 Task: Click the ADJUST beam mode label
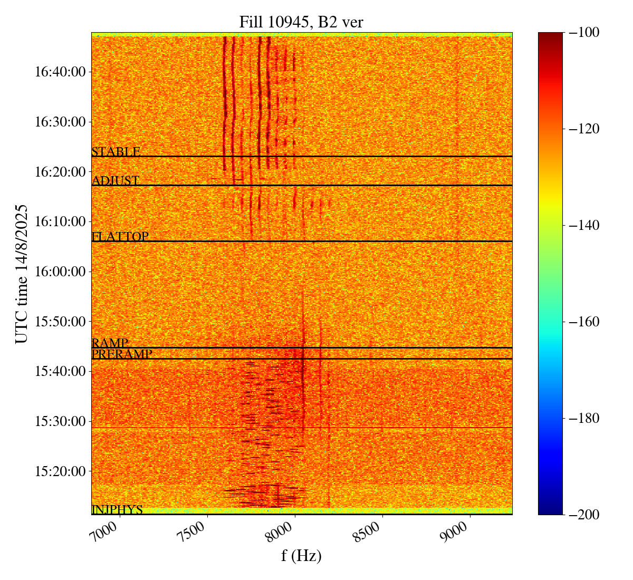pyautogui.click(x=116, y=181)
